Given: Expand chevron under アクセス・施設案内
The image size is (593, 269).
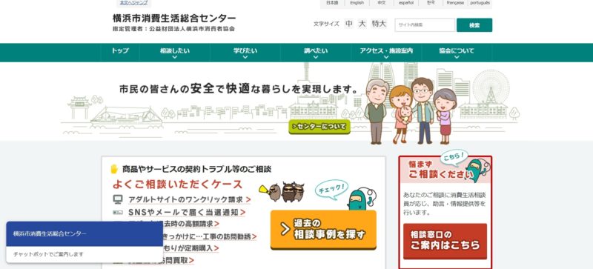Looking at the screenshot, I should coord(386,58).
